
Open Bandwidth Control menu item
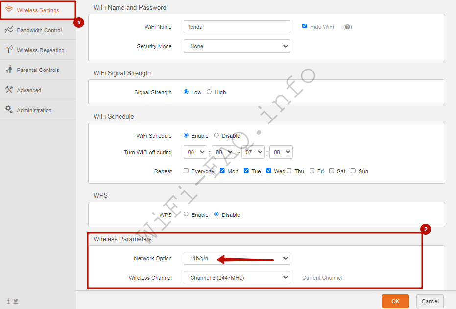pyautogui.click(x=39, y=30)
